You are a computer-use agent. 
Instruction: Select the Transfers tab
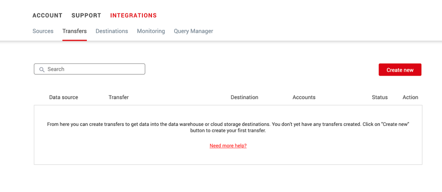click(74, 31)
